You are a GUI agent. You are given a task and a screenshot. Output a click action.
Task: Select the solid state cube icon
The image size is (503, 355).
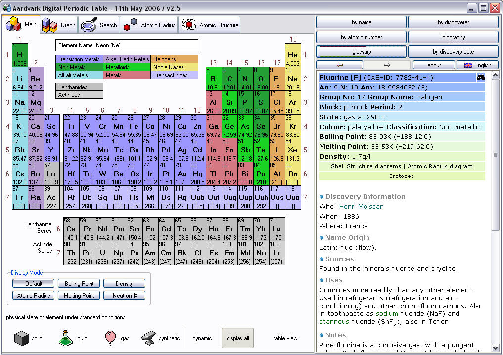22,338
